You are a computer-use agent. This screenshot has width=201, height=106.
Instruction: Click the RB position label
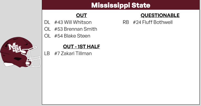click(x=126, y=22)
